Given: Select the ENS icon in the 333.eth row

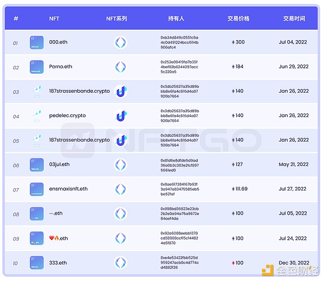Looking at the screenshot, I should (120, 263).
